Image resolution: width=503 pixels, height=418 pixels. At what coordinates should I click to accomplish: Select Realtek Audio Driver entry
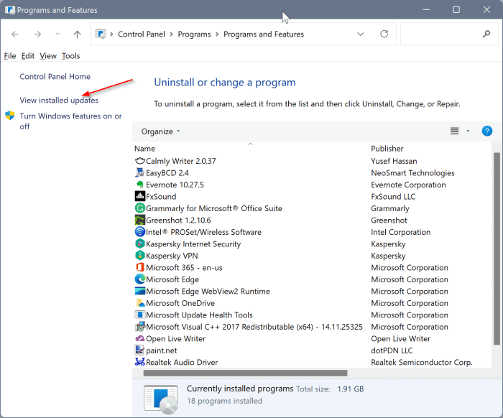tap(182, 362)
